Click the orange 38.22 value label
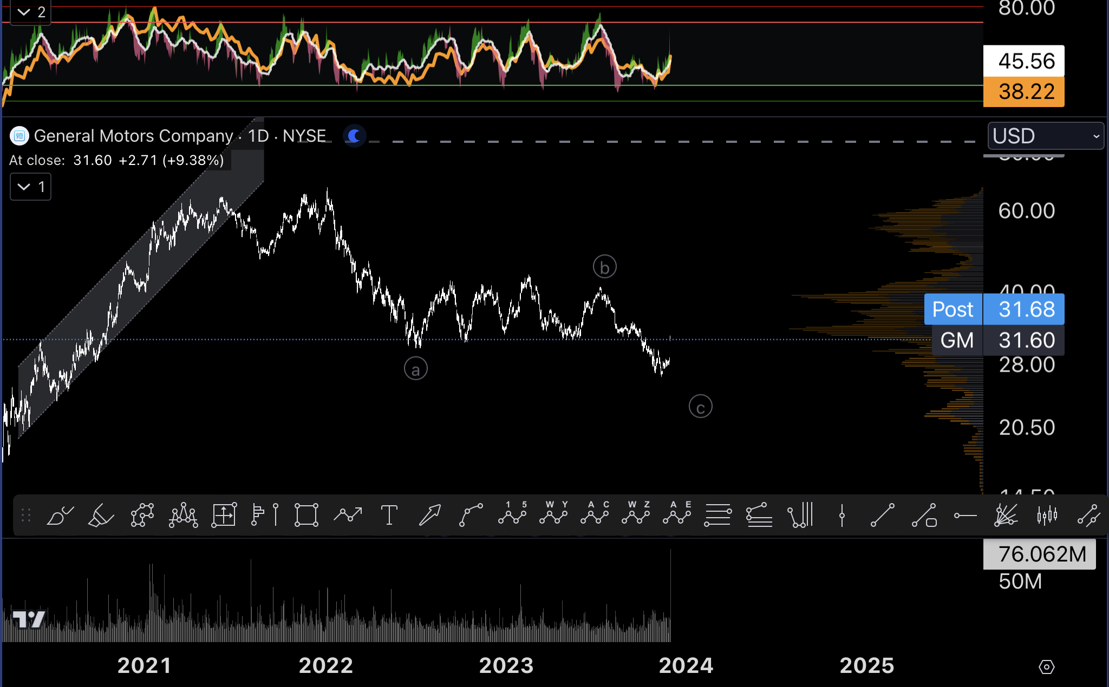1109x687 pixels. (1024, 91)
